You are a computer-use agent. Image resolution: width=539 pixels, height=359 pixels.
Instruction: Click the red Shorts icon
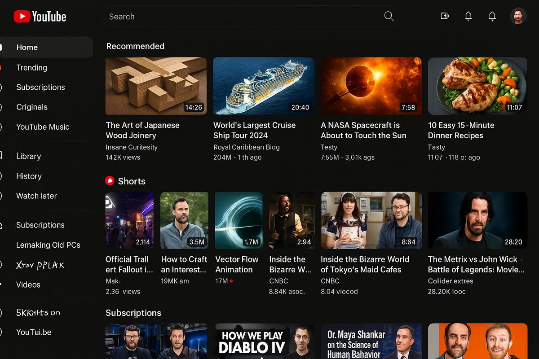click(x=110, y=180)
